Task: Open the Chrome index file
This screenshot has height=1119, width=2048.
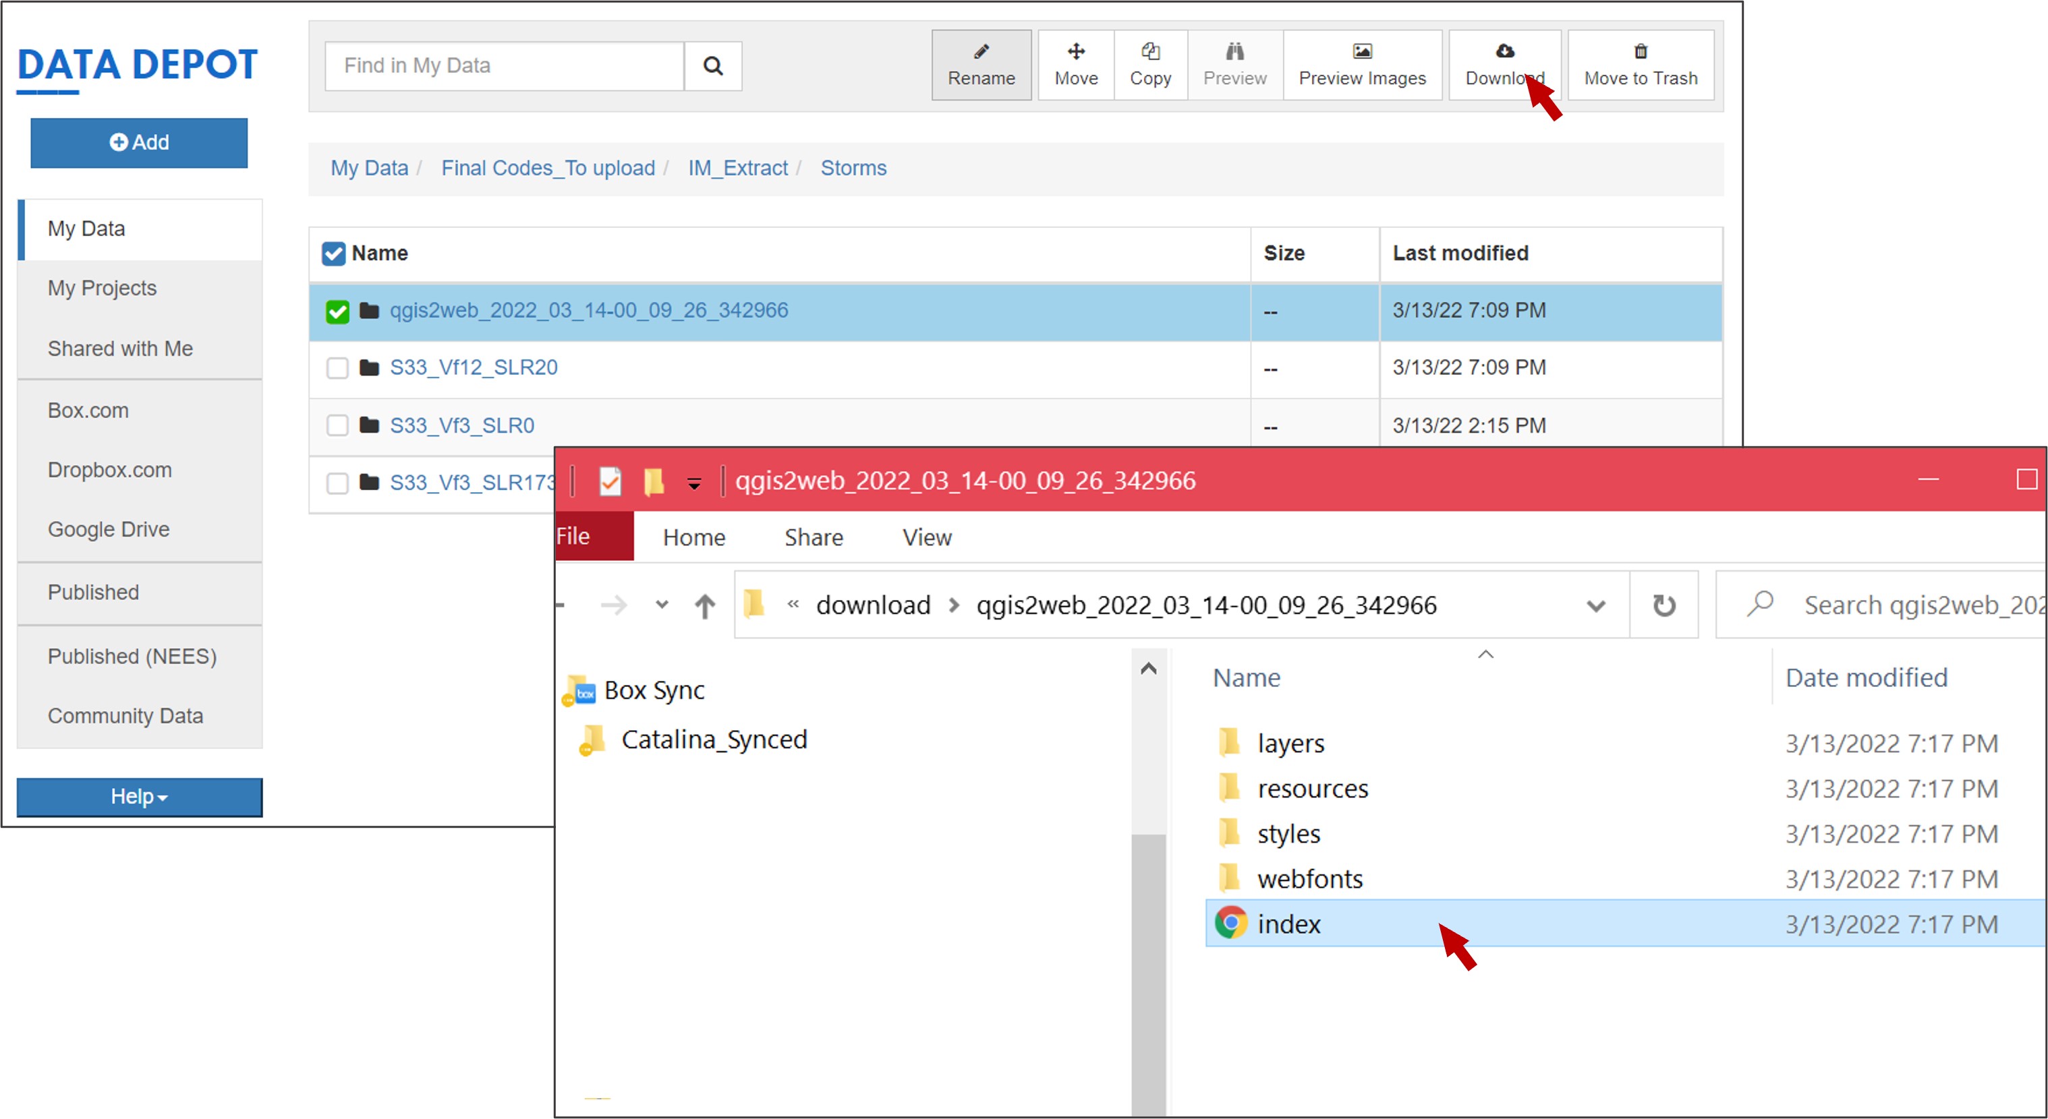Action: (1288, 924)
